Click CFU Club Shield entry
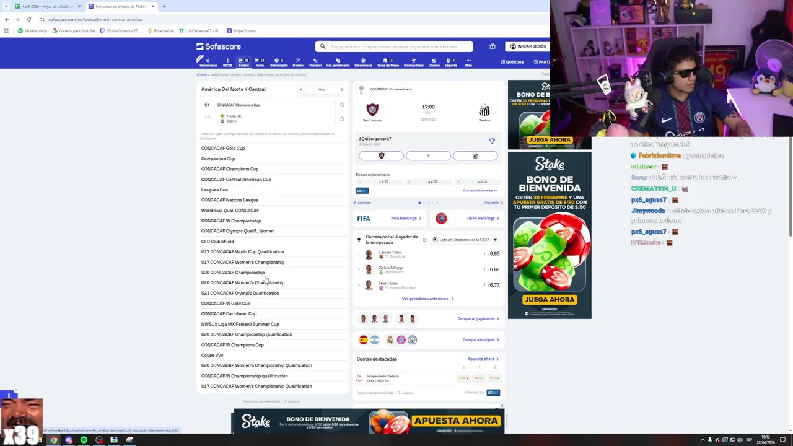The image size is (793, 446). pyautogui.click(x=217, y=242)
